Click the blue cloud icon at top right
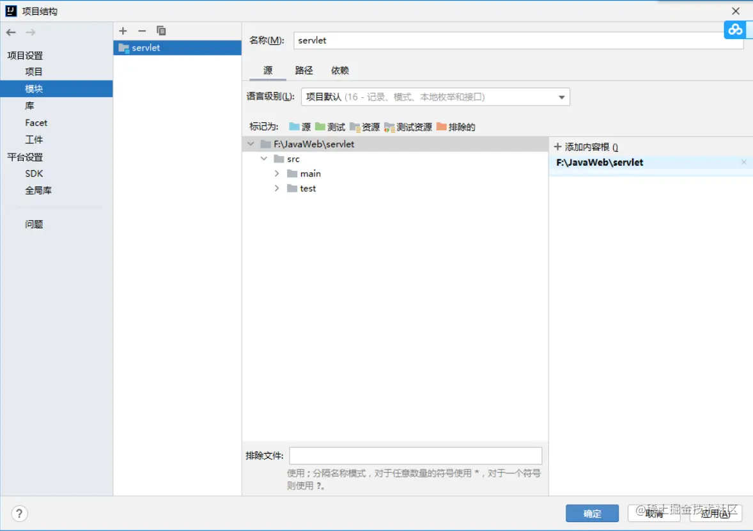The width and height of the screenshot is (753, 531). 734,30
